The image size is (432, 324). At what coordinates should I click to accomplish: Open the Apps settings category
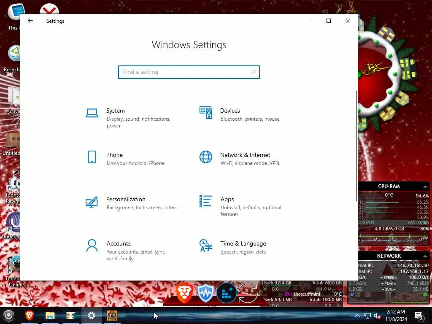[246, 206]
